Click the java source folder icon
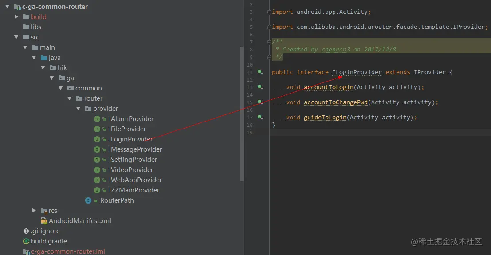Viewport: 491px width, 255px height. click(x=44, y=58)
